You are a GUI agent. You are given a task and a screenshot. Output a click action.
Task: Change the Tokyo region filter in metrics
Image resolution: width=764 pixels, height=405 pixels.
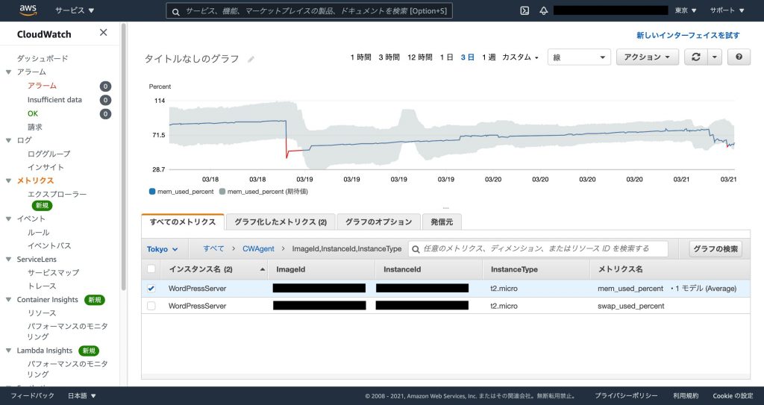point(162,249)
